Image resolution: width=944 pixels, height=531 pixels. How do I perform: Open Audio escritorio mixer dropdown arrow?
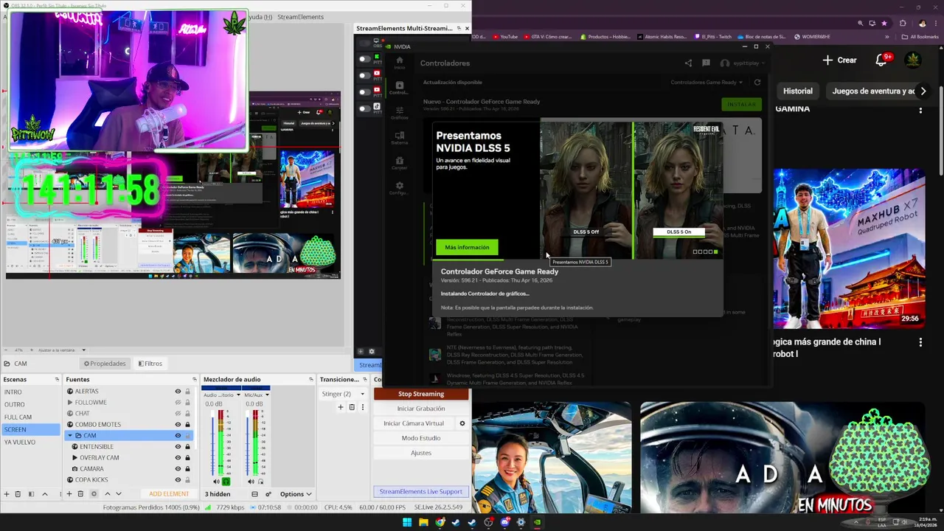click(238, 395)
